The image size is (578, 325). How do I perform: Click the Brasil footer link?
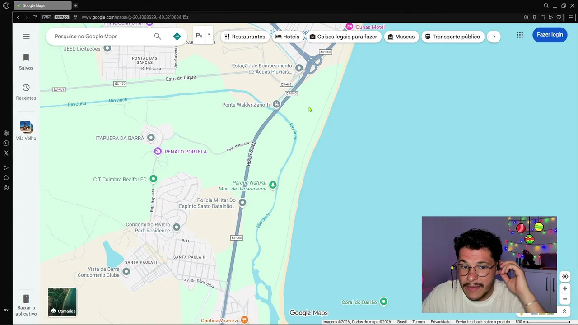(x=402, y=322)
